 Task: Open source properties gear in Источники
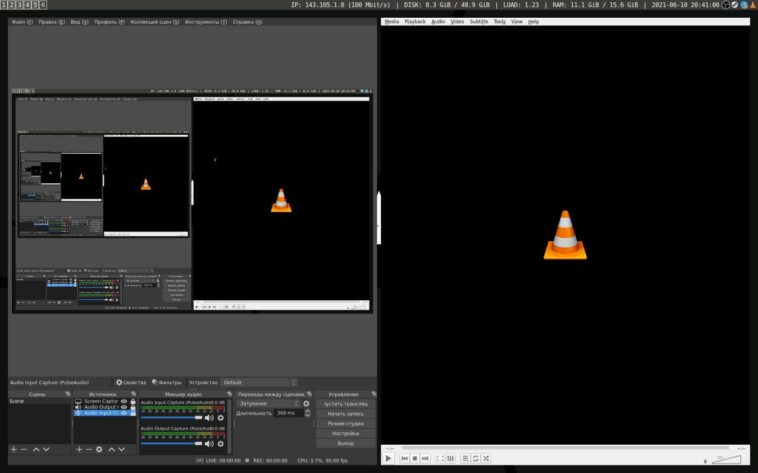click(99, 449)
